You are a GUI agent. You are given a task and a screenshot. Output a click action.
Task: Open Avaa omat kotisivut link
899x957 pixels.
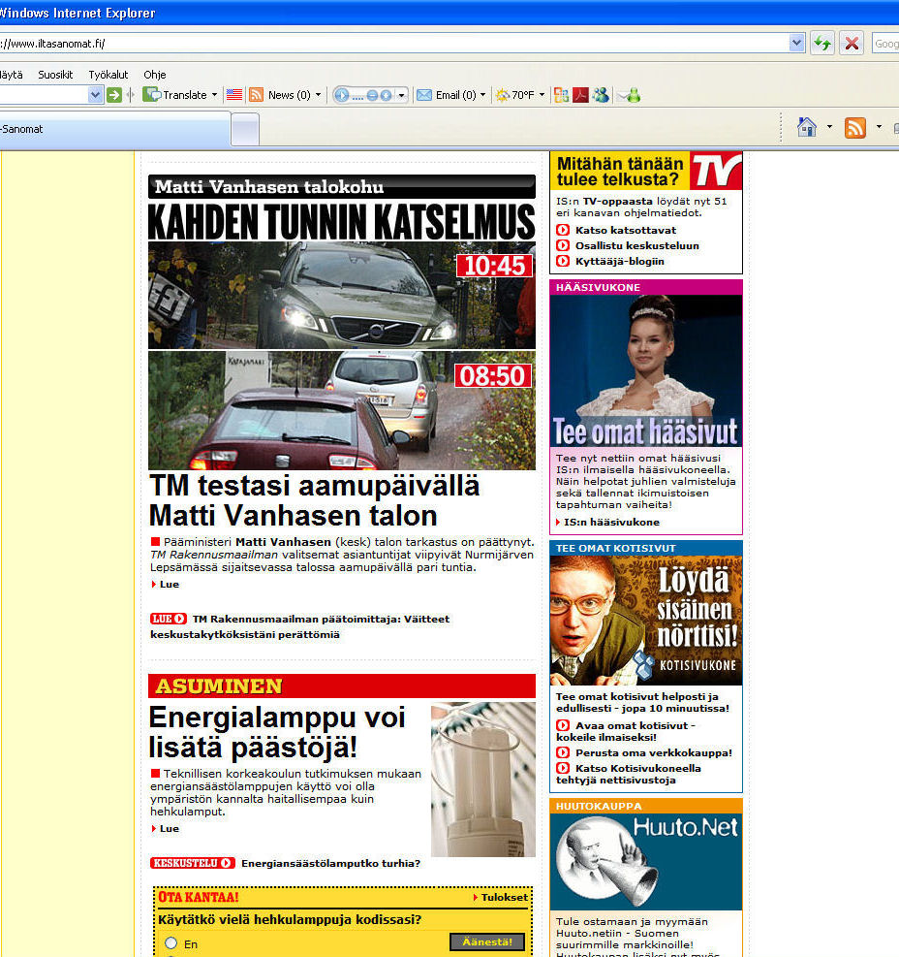626,731
